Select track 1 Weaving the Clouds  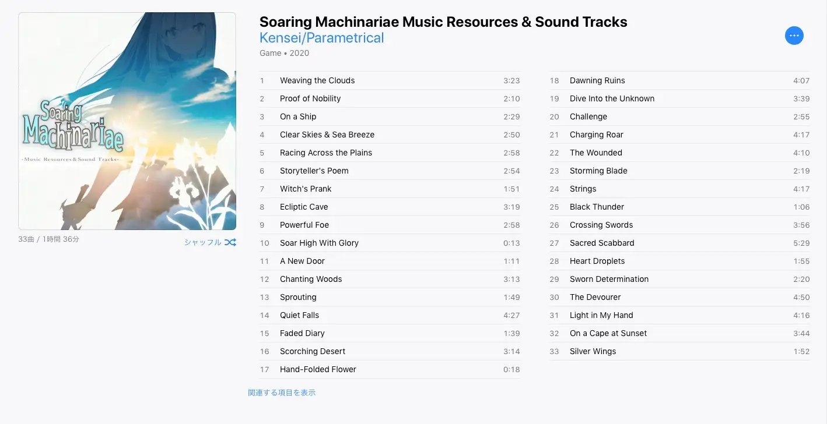click(x=317, y=80)
